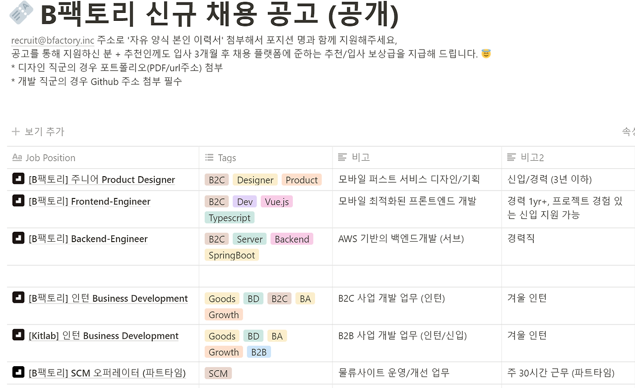This screenshot has width=635, height=388.
Task: Click the page icon beside SCM 오퍼레이터
Action: coord(18,373)
